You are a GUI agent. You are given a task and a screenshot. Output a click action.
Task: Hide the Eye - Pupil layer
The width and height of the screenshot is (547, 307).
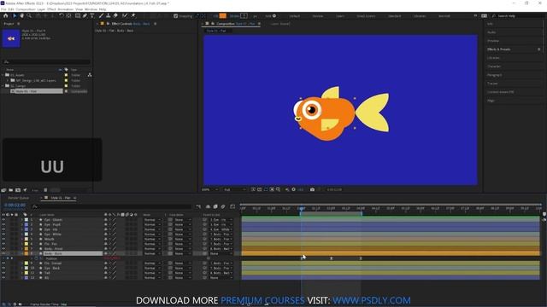point(3,225)
